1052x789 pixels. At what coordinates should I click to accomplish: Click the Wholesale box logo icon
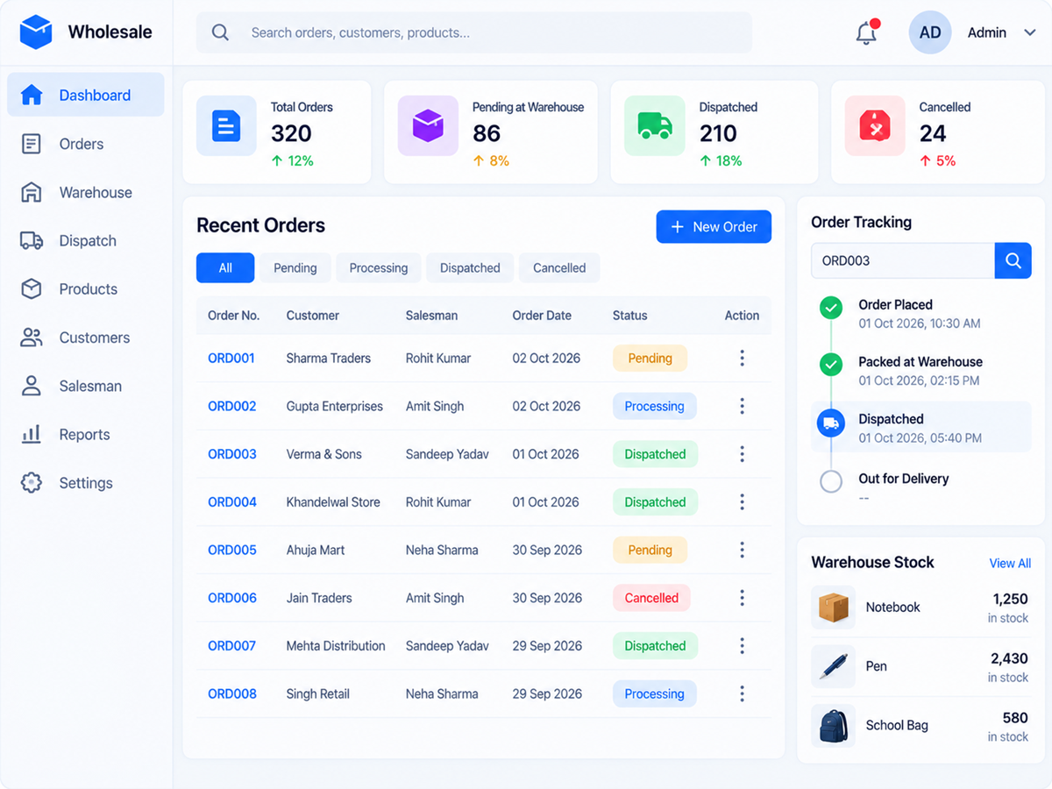36,32
